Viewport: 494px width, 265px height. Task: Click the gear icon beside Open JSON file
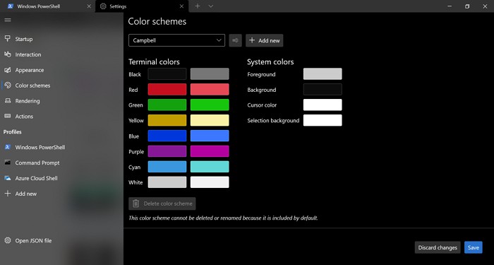tap(8, 240)
